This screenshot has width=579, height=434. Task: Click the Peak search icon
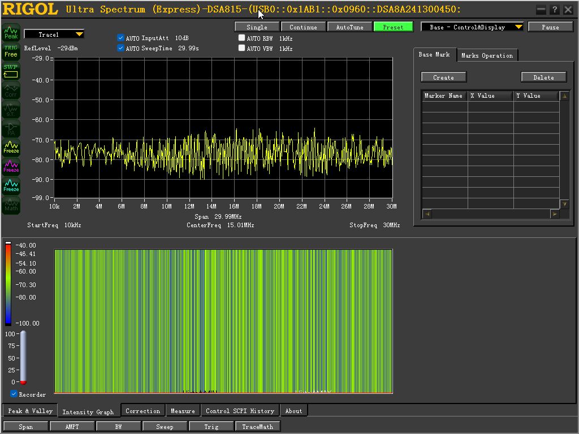[x=11, y=32]
